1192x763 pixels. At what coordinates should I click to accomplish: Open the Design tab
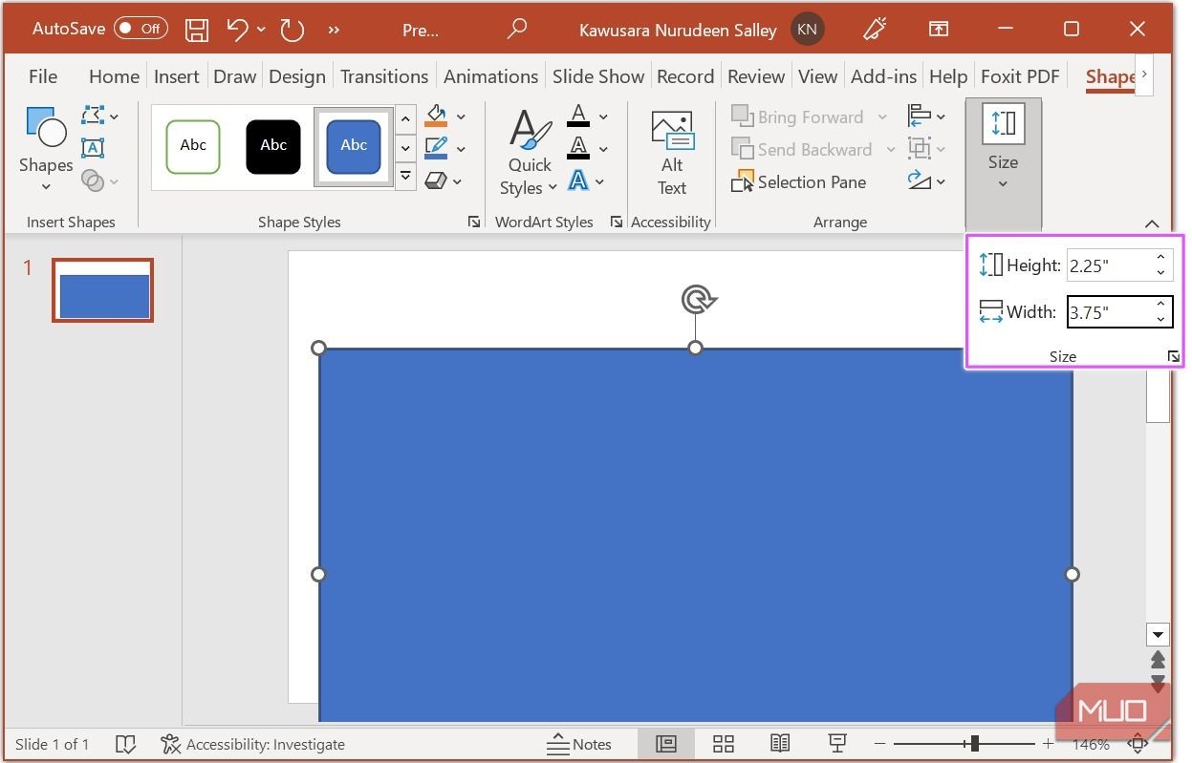pyautogui.click(x=297, y=76)
